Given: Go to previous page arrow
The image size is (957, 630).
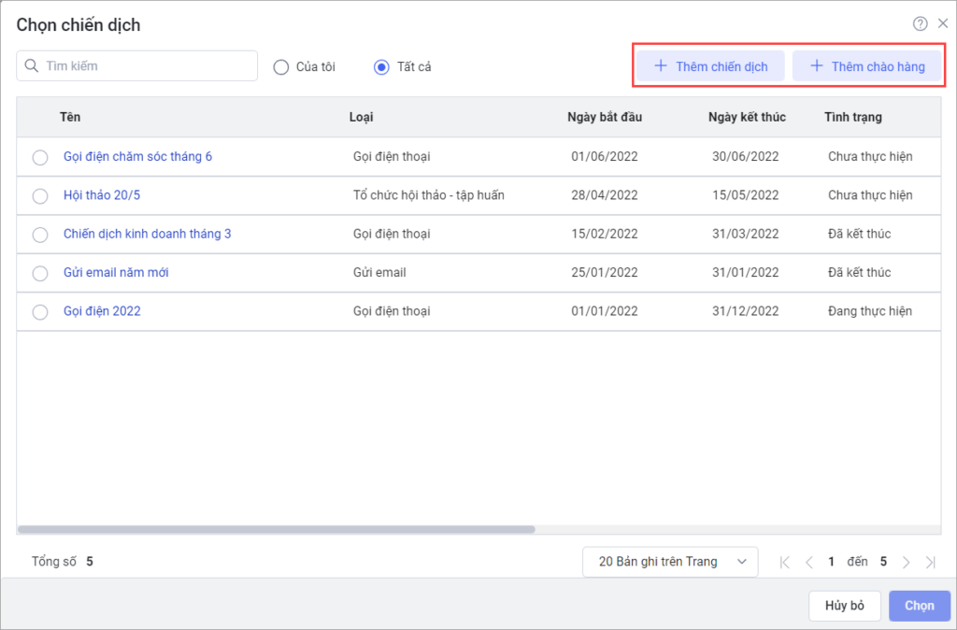Looking at the screenshot, I should 809,563.
